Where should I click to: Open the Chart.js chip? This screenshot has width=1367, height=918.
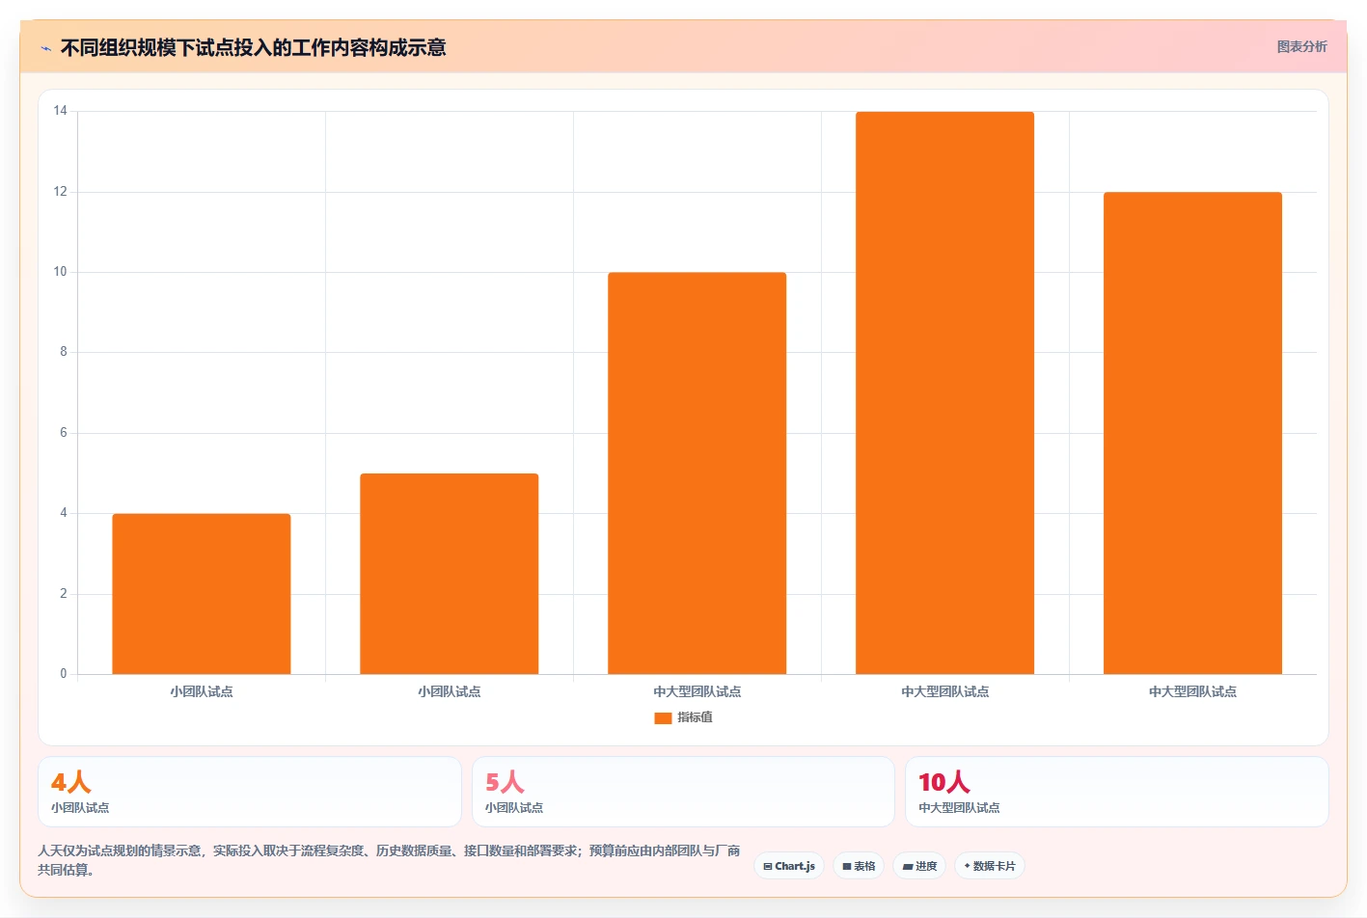tap(788, 866)
